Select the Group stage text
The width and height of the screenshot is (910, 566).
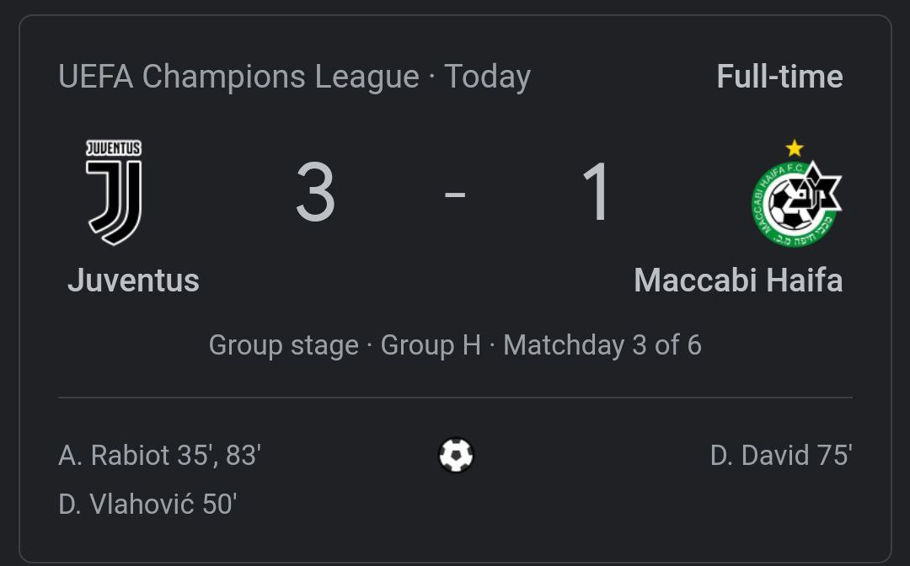tap(283, 345)
